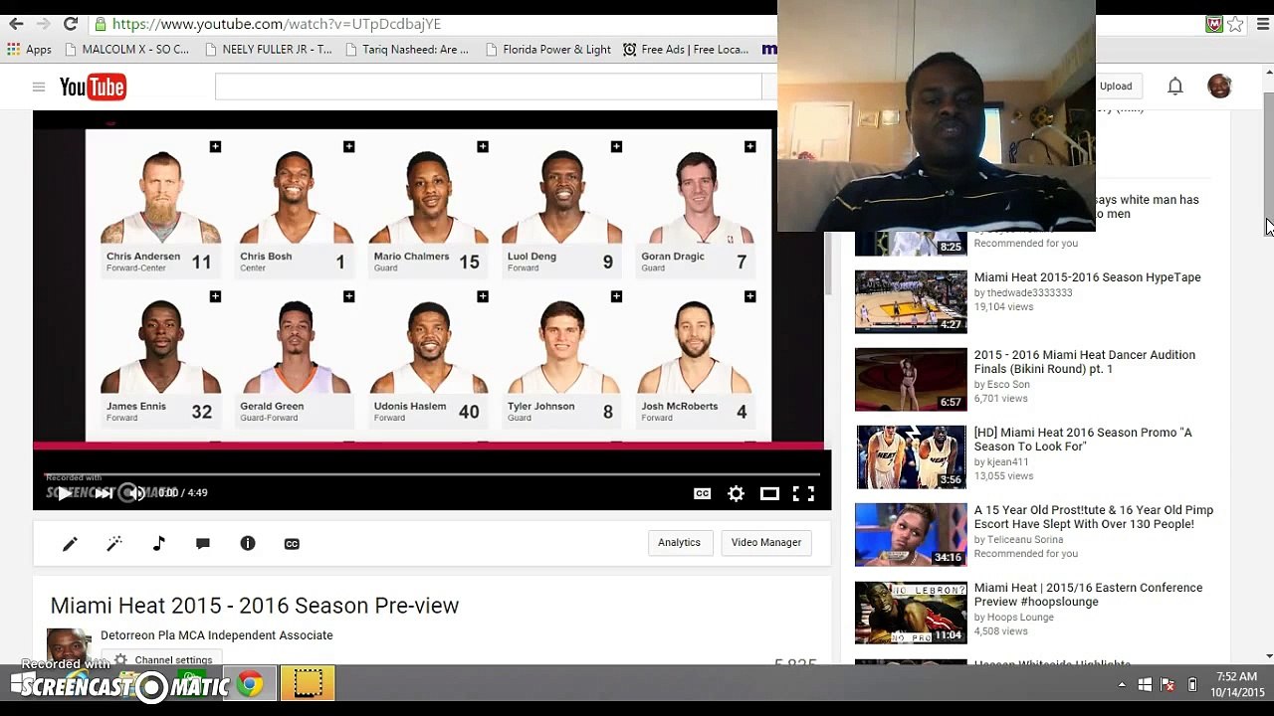Click the plus icon on Goran Dragic's card

click(x=749, y=147)
